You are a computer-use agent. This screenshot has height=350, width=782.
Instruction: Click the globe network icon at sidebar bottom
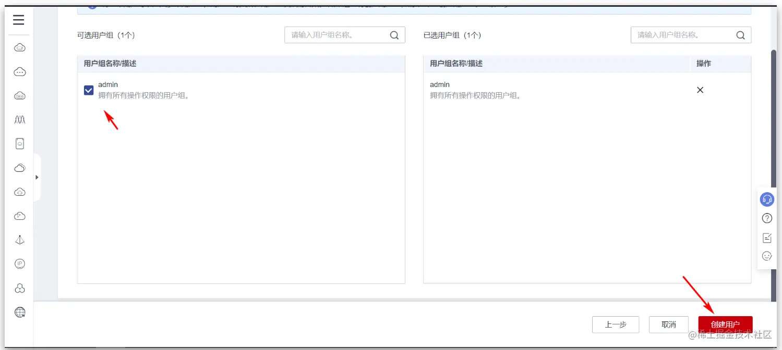[19, 312]
